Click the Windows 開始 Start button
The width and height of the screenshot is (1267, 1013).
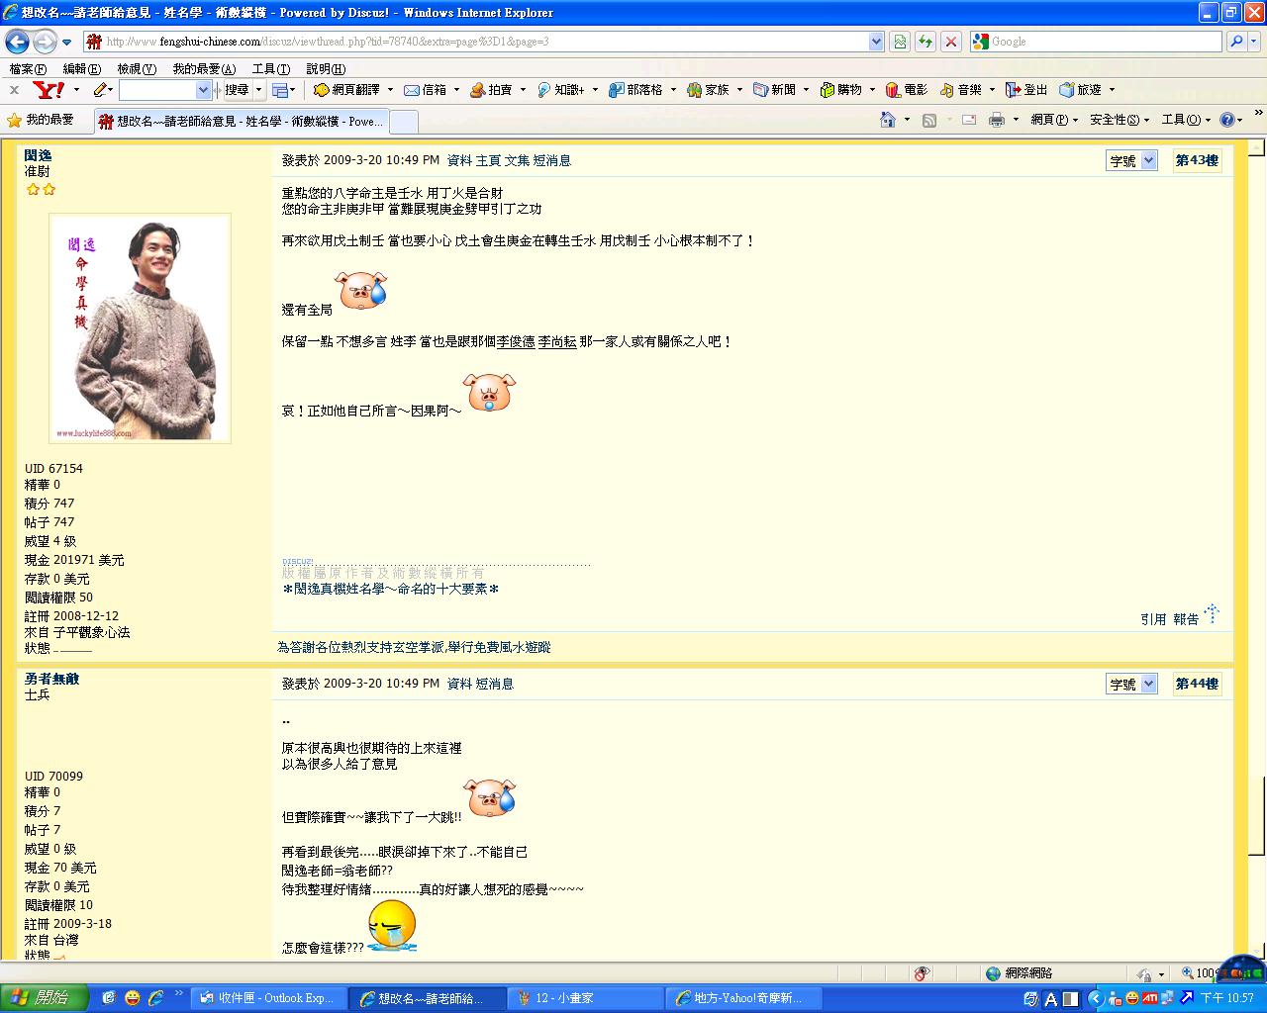tap(45, 998)
